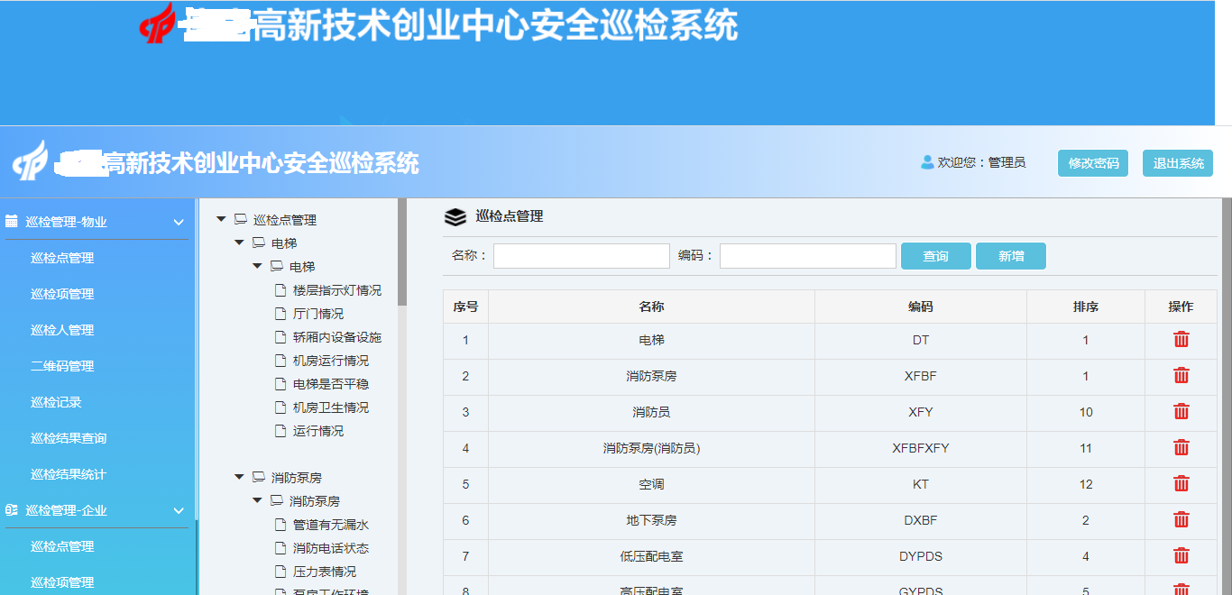
Task: Click the trash icon on the 消防泵房 row
Action: pyautogui.click(x=1181, y=376)
